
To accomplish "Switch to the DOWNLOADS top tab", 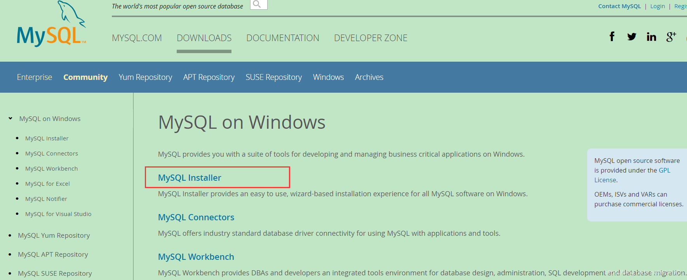I will 204,38.
